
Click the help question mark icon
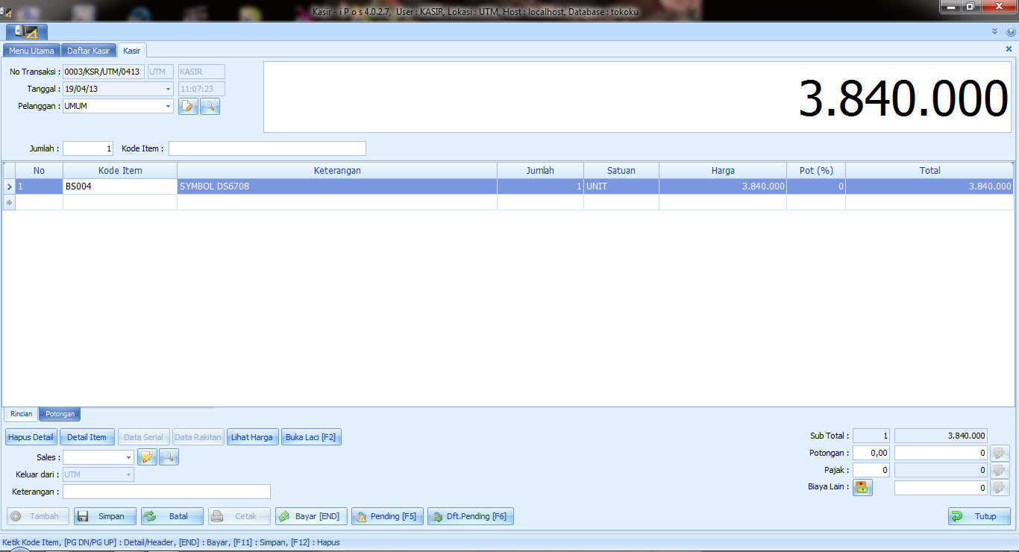(x=1011, y=32)
